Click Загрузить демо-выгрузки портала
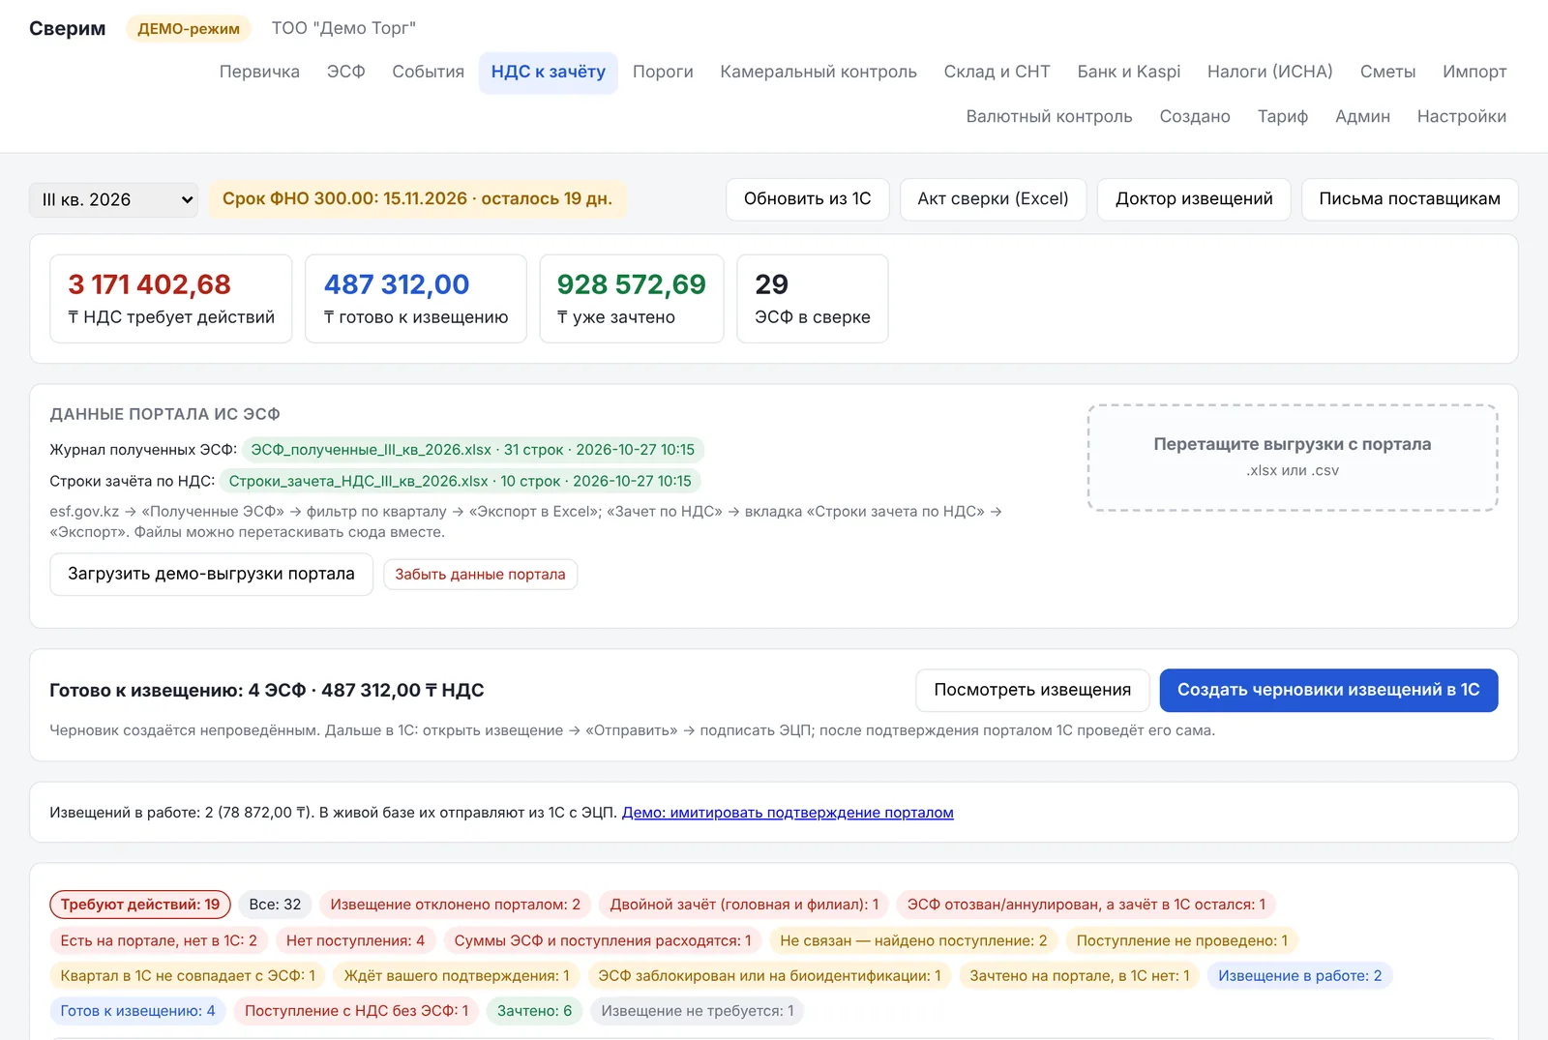Screen dimensions: 1548x1040 point(211,574)
